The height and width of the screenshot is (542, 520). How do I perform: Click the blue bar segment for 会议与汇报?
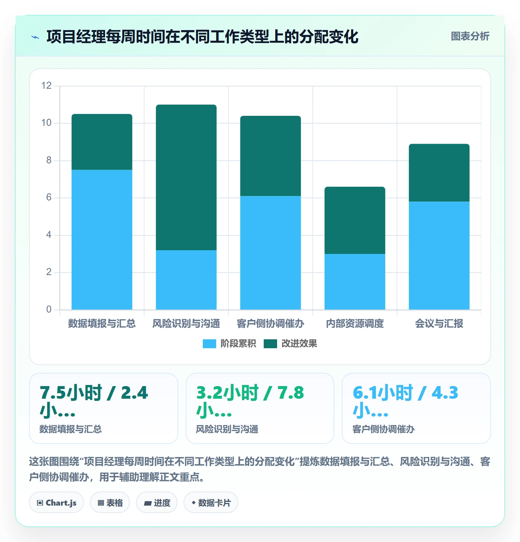click(439, 255)
